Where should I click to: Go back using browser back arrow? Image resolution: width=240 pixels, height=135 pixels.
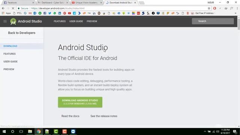[x=3, y=8]
